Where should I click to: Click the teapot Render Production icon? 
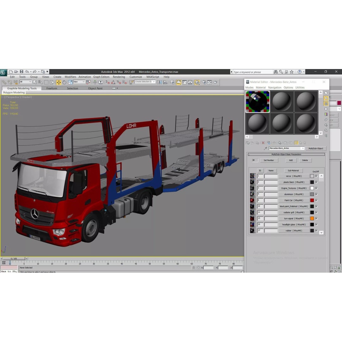pyautogui.click(x=215, y=82)
